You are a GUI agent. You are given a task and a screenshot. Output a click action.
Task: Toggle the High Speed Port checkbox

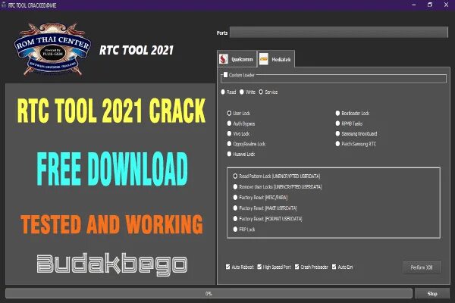coord(259,267)
